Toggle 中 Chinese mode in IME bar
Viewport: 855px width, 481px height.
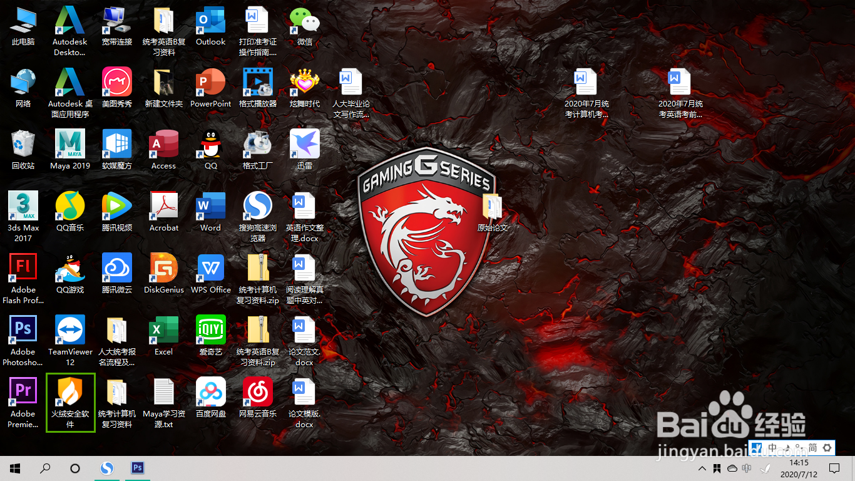tap(773, 448)
